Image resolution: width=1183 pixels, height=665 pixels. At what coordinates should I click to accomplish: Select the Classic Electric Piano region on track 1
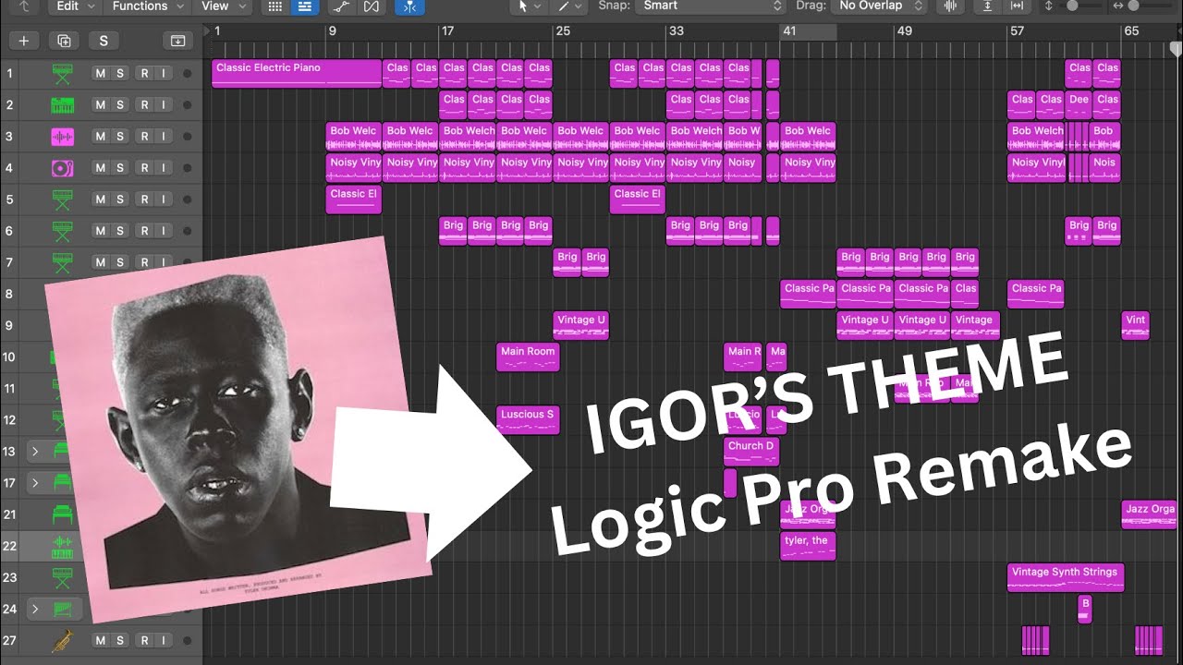[297, 74]
